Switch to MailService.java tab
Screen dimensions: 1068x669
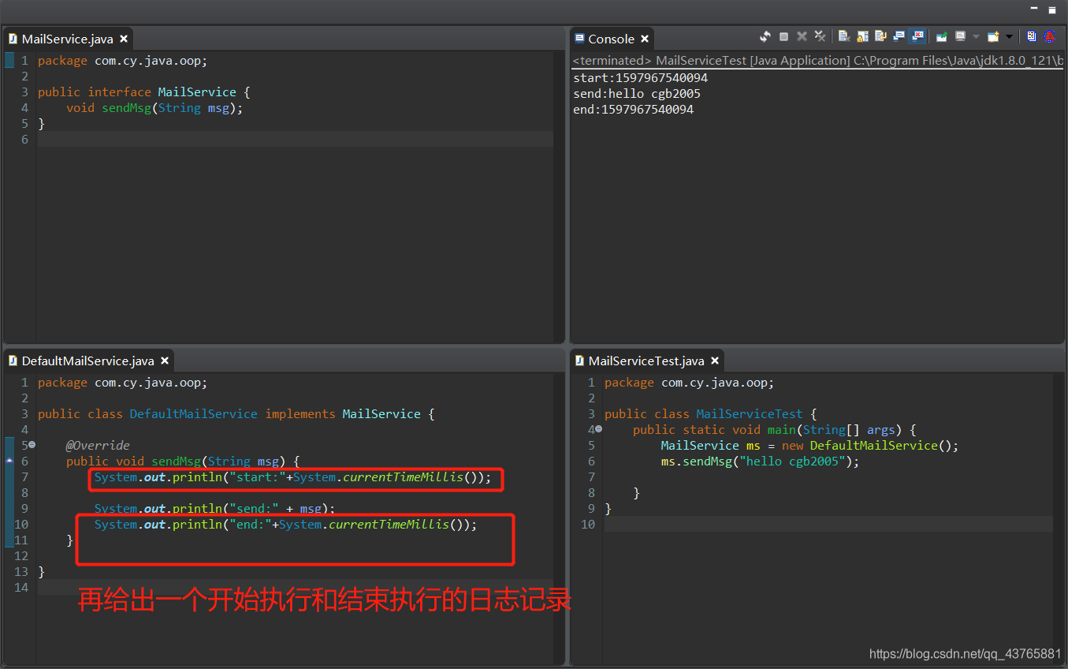click(67, 39)
